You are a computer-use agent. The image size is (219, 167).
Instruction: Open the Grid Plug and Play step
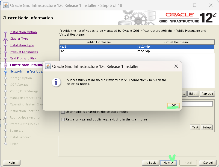point(23,58)
